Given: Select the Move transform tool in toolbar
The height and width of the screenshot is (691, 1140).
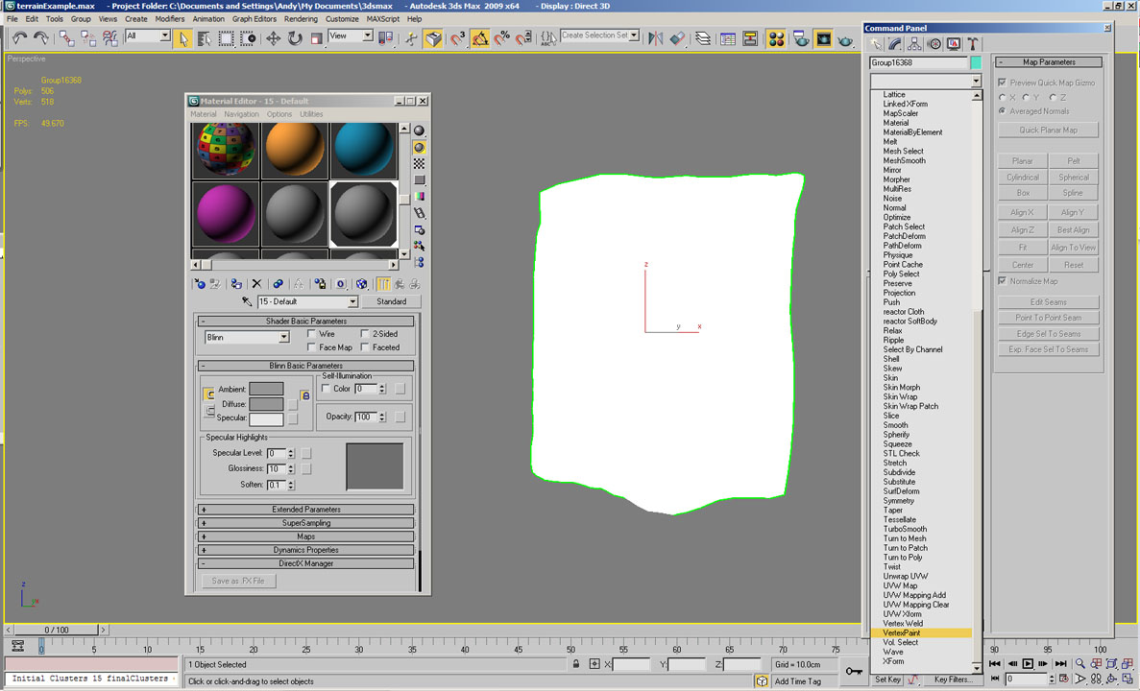Looking at the screenshot, I should pos(274,38).
